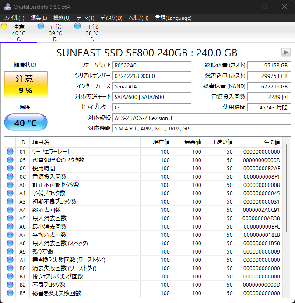Click the 現在値 column header

coord(157,142)
